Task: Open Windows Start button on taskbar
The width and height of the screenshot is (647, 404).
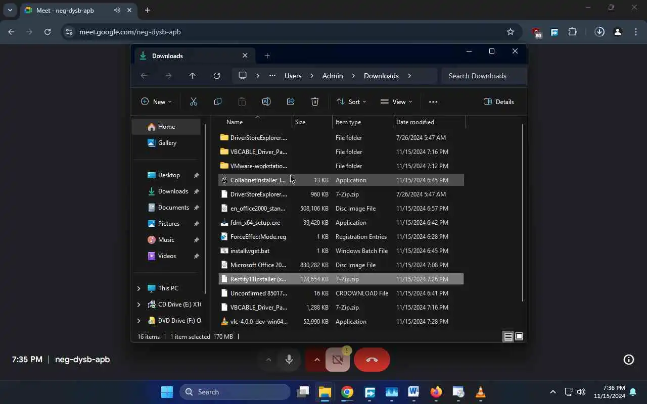Action: [x=167, y=392]
